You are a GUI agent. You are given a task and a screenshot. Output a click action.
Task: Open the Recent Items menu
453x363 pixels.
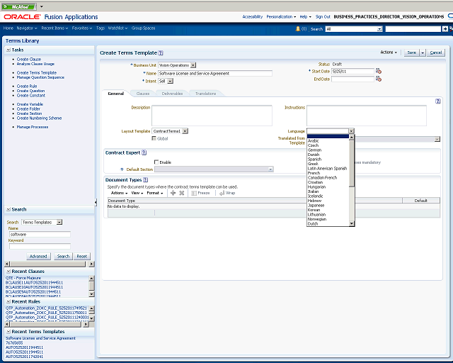tap(55, 28)
